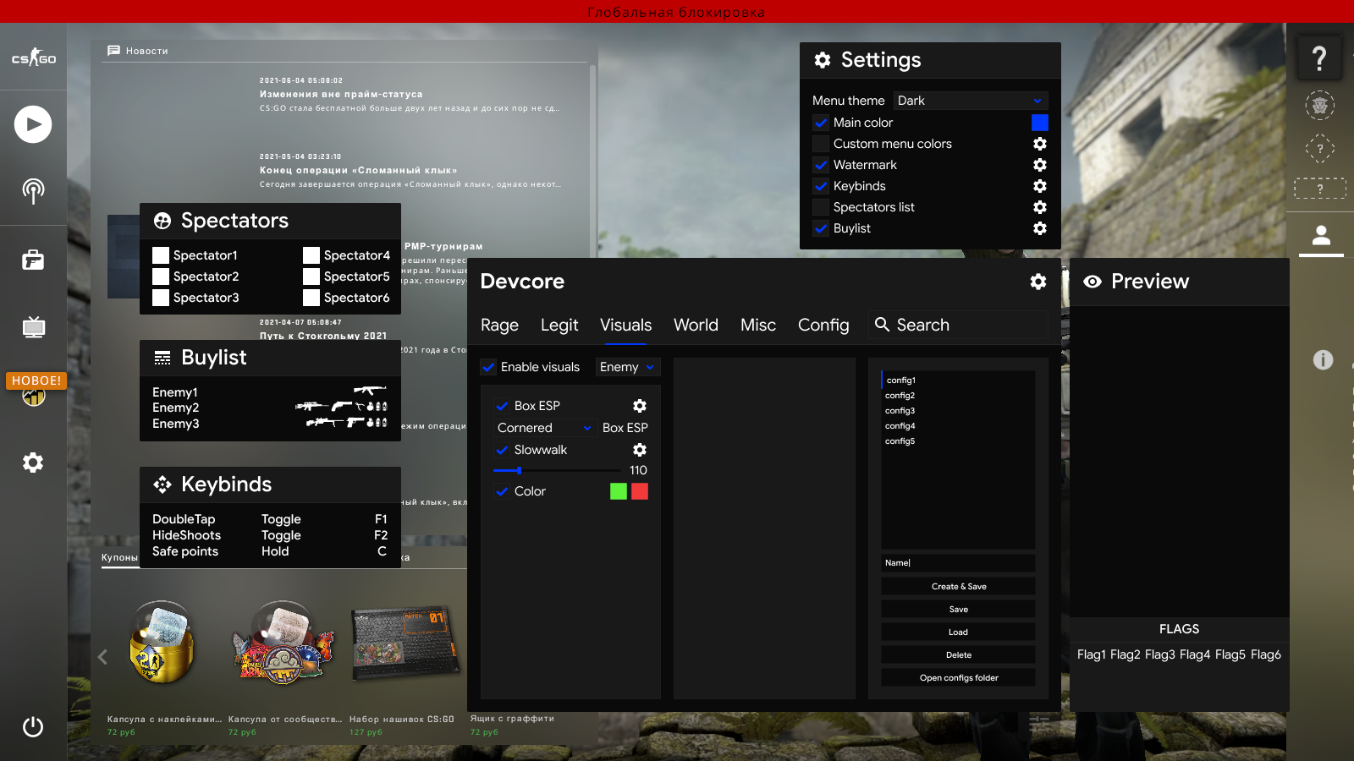Viewport: 1354px width, 761px height.
Task: Toggle the Slowwalk checkbox
Action: 502,450
